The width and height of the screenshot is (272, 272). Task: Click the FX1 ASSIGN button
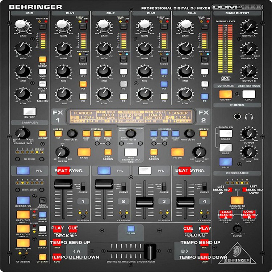[108, 152]
